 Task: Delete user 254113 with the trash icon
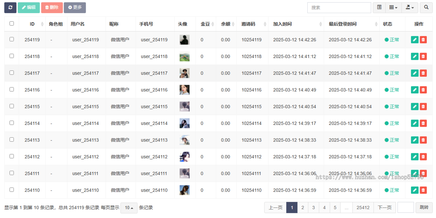click(423, 140)
